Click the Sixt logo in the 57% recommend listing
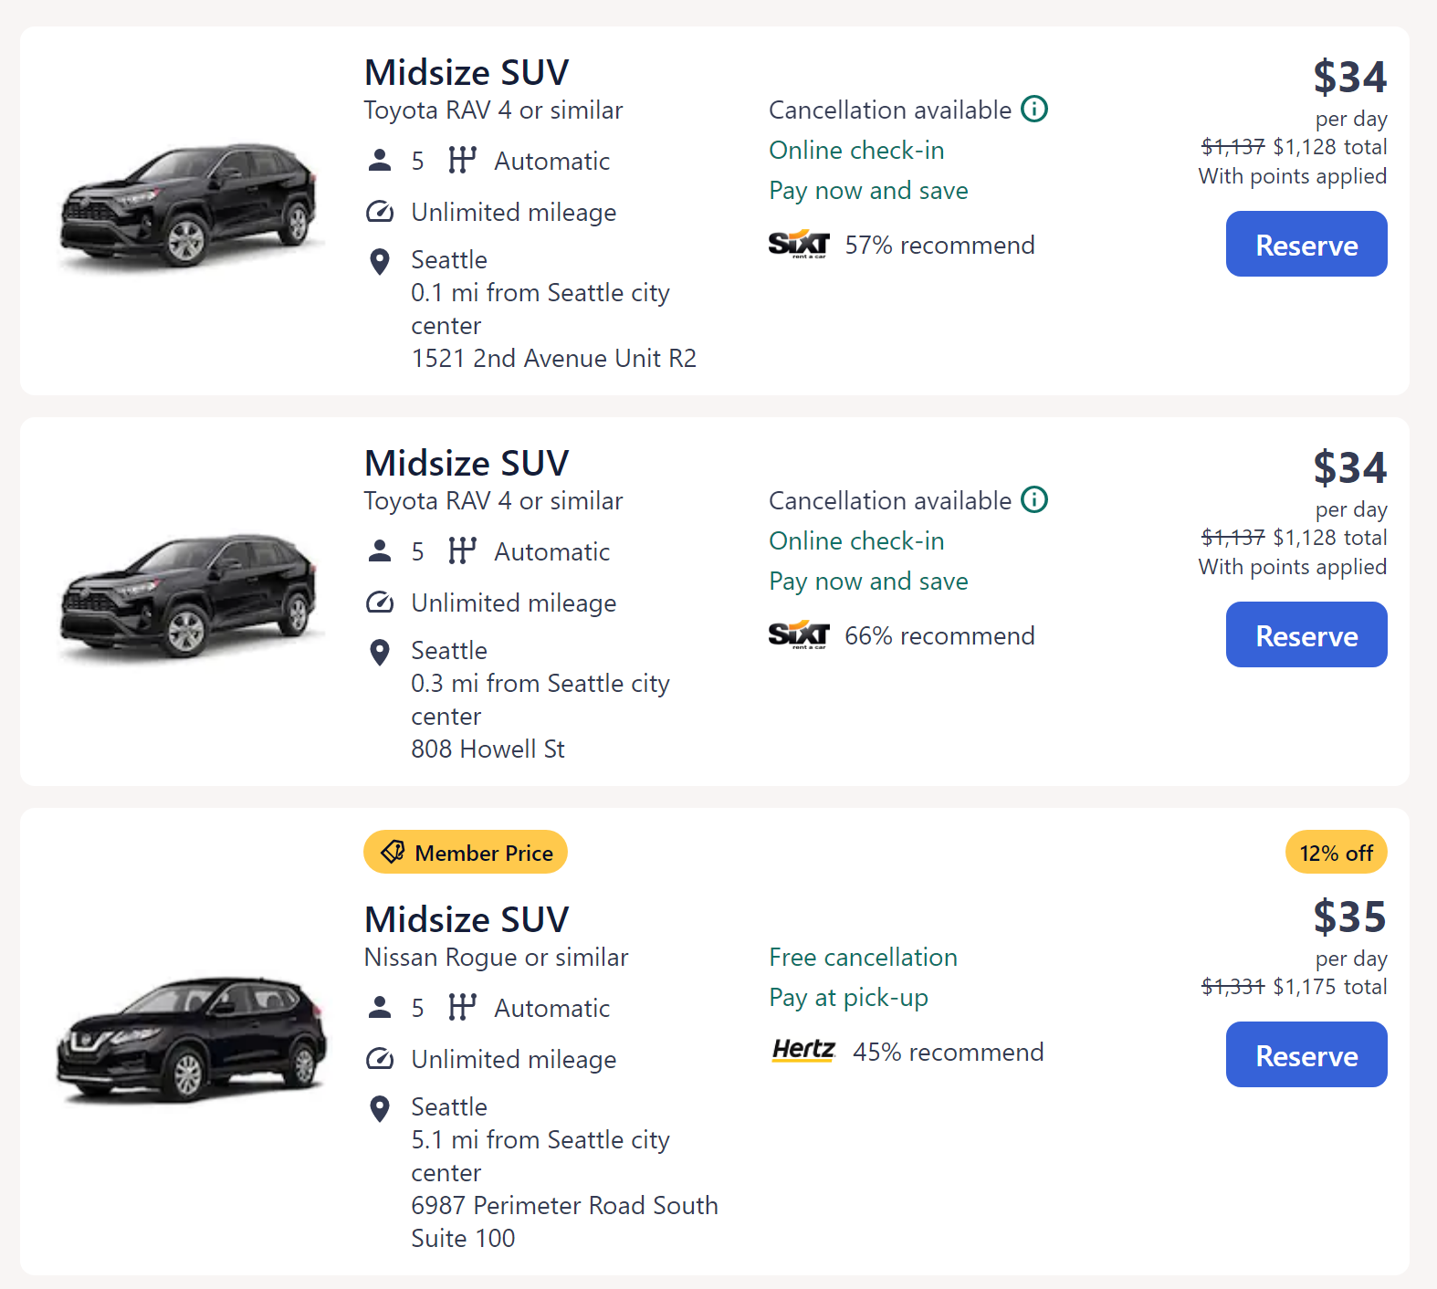Viewport: 1437px width, 1289px height. pos(799,245)
